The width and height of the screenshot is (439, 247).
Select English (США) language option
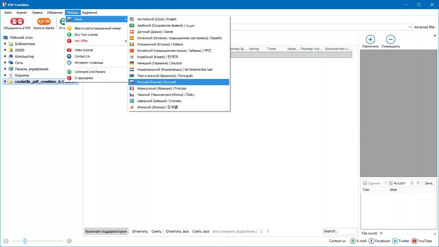[x=179, y=19]
